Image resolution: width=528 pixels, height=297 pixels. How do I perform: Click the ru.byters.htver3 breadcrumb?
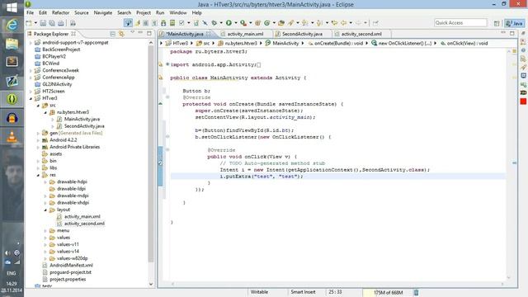tap(238, 43)
